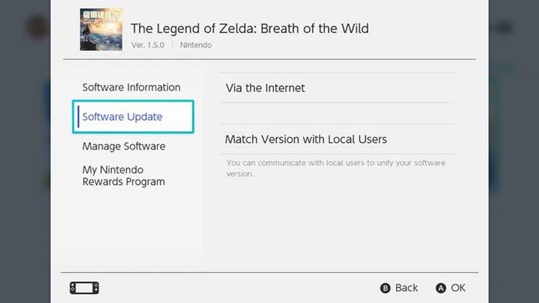The height and width of the screenshot is (303, 539).
Task: Click the Ver. 1.5.0 version label
Action: [149, 45]
